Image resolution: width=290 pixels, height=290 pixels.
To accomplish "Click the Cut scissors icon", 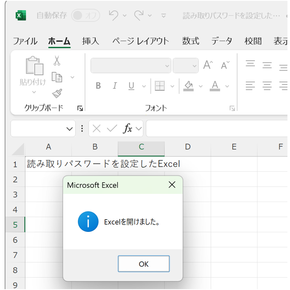I will coord(57,61).
